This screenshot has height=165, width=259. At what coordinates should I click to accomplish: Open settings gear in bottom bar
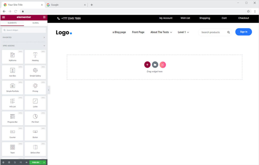click(x=3, y=162)
